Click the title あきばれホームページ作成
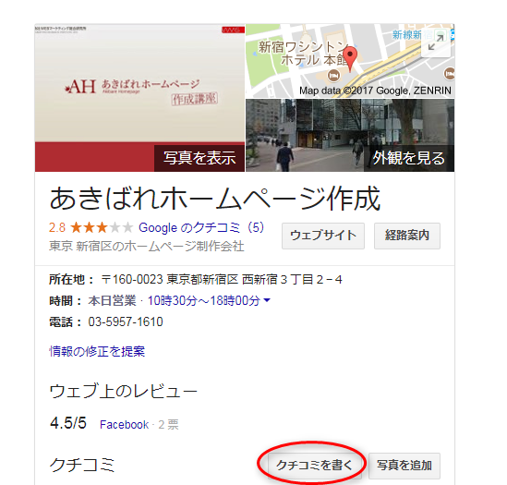 (x=214, y=199)
